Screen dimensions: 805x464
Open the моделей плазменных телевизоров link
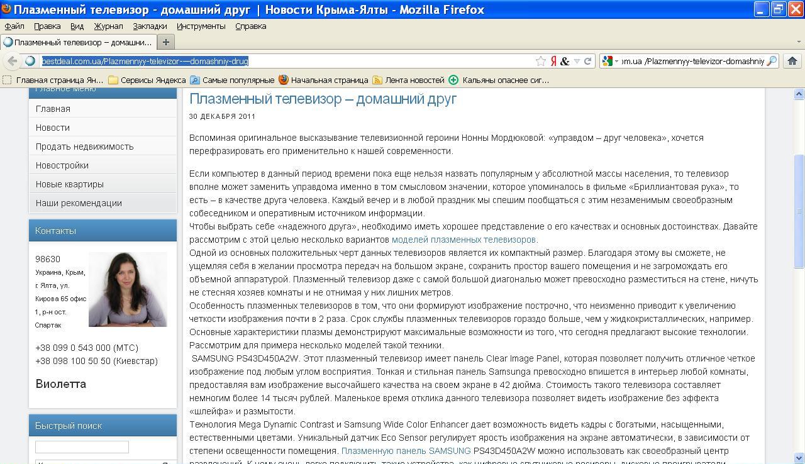pyautogui.click(x=464, y=240)
